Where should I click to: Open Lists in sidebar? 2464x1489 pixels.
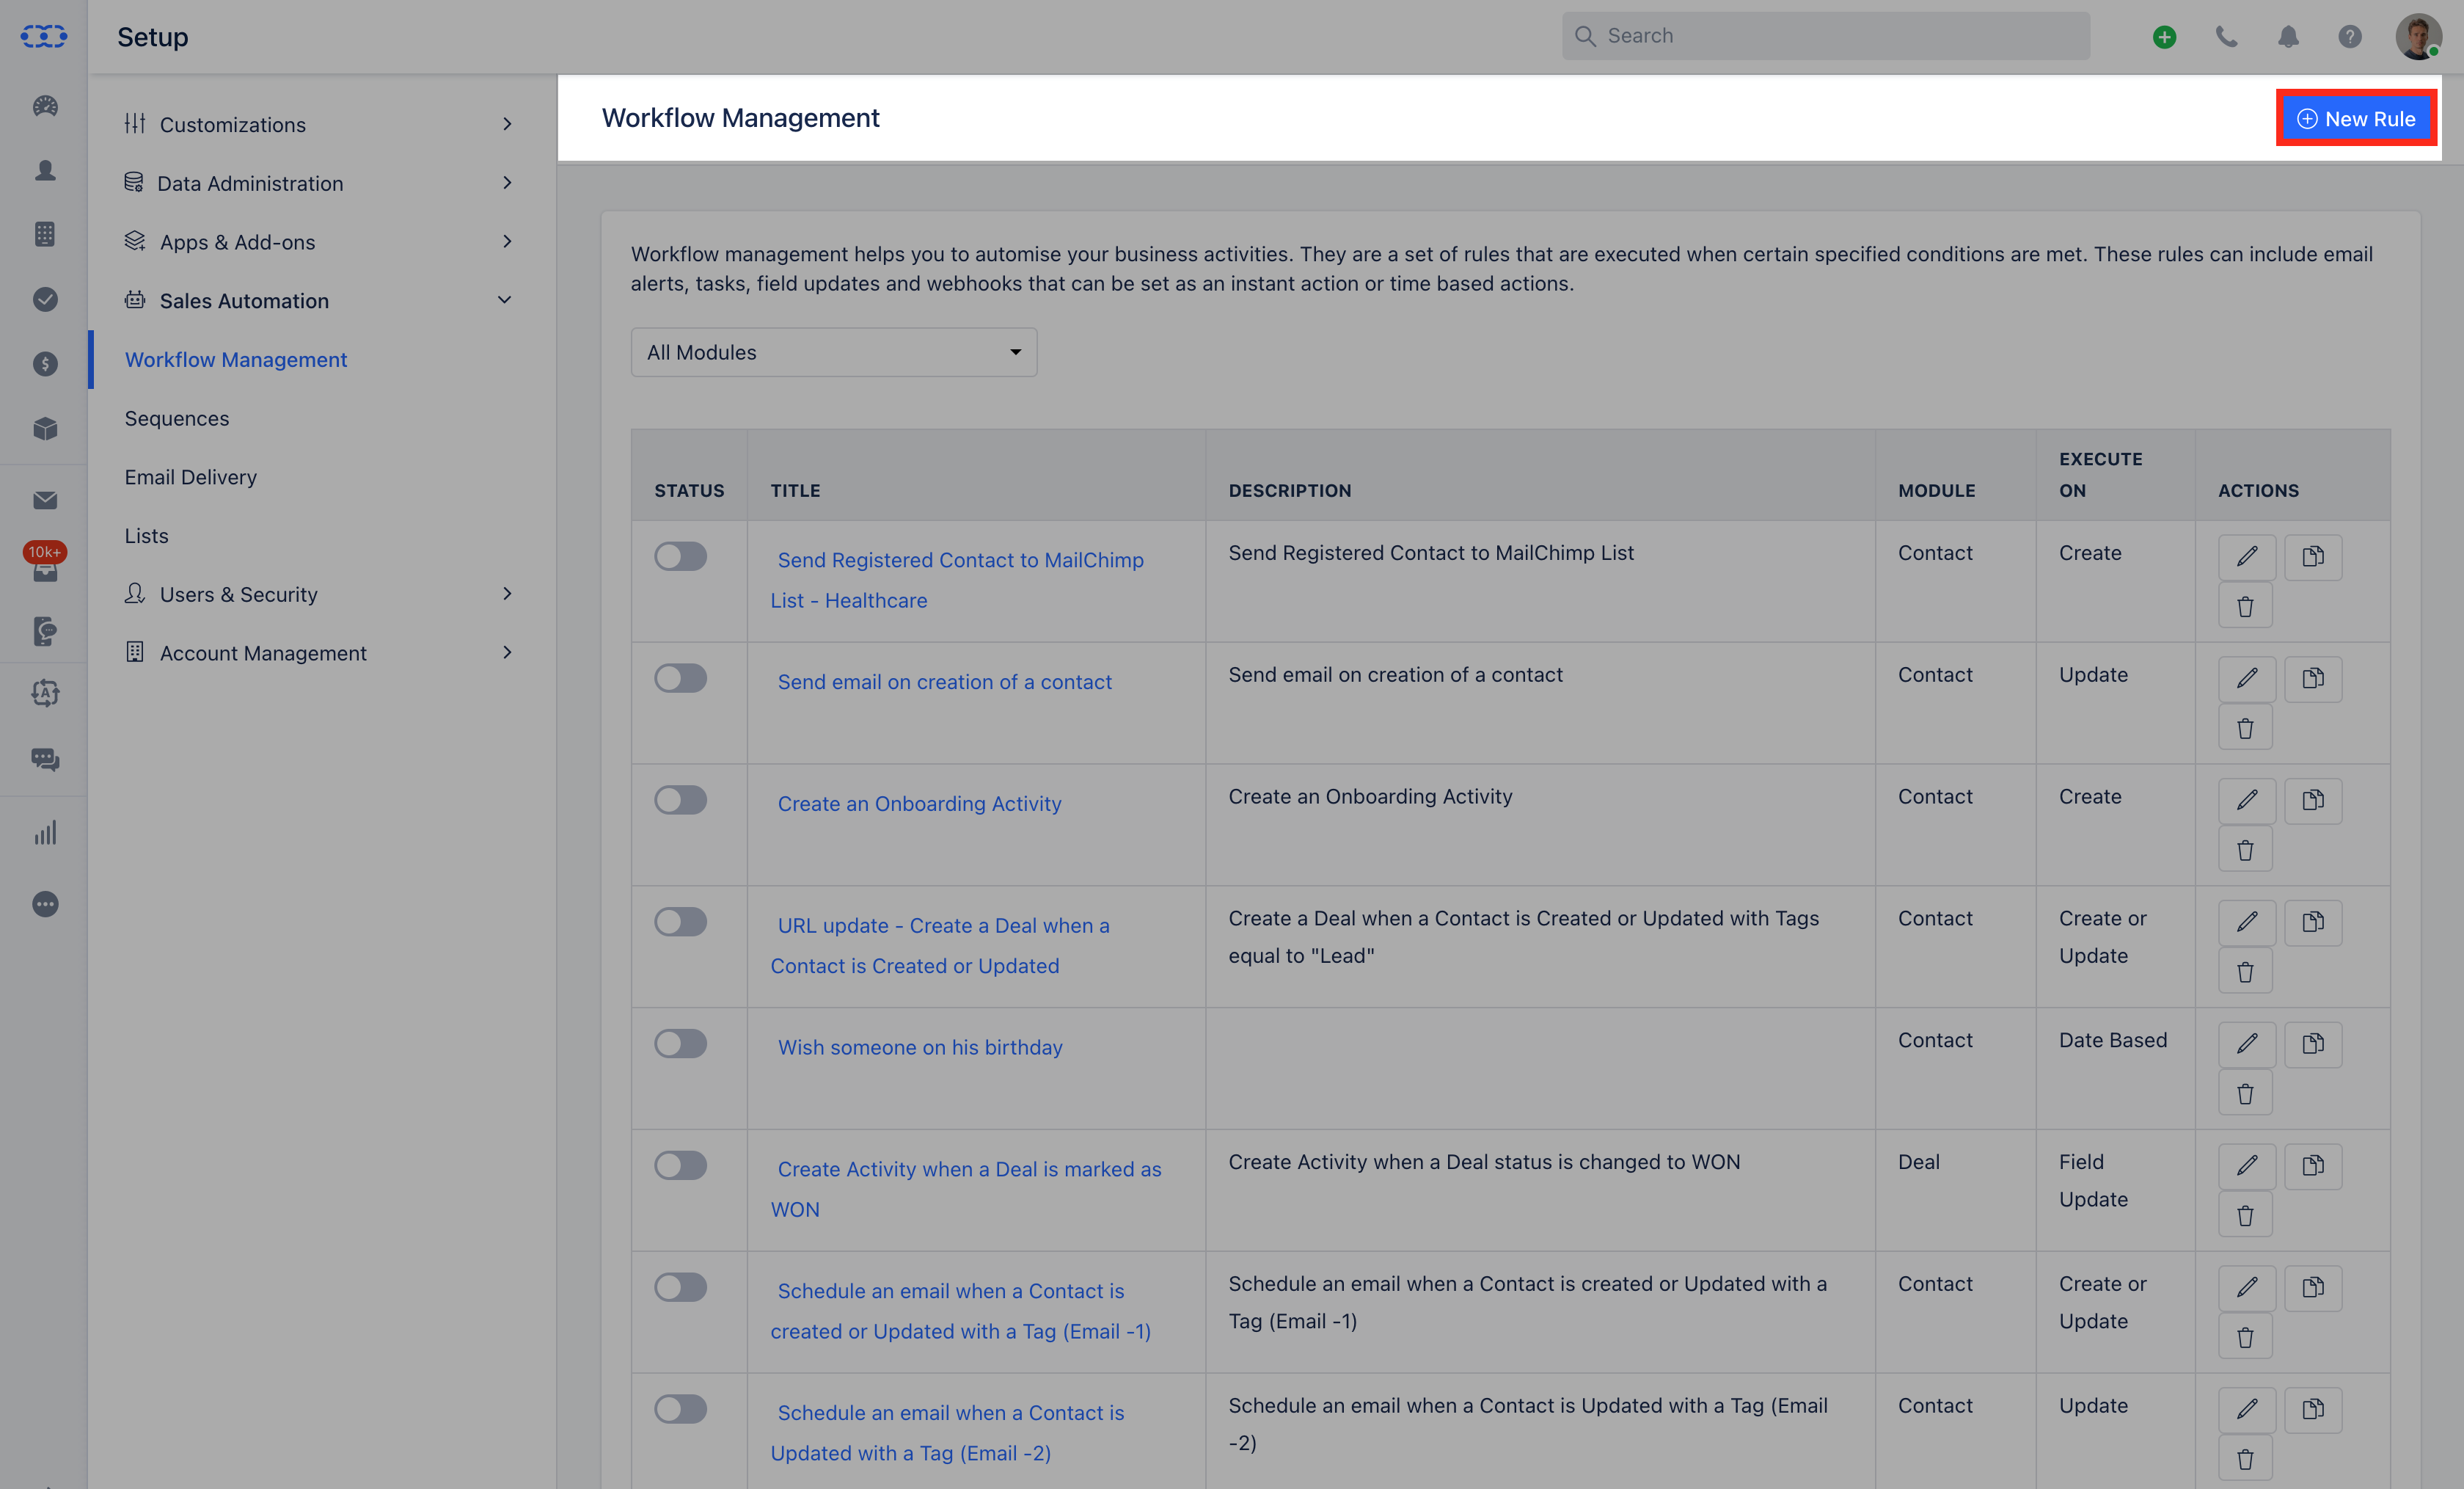[x=147, y=536]
